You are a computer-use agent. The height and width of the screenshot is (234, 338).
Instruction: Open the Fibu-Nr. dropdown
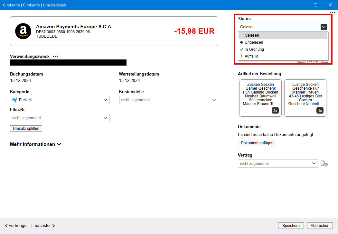click(x=60, y=118)
